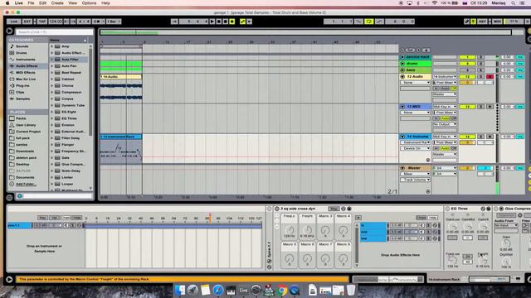Image resolution: width=531 pixels, height=298 pixels.
Task: Toggle the 14 Instrument track activator
Action: point(467,137)
